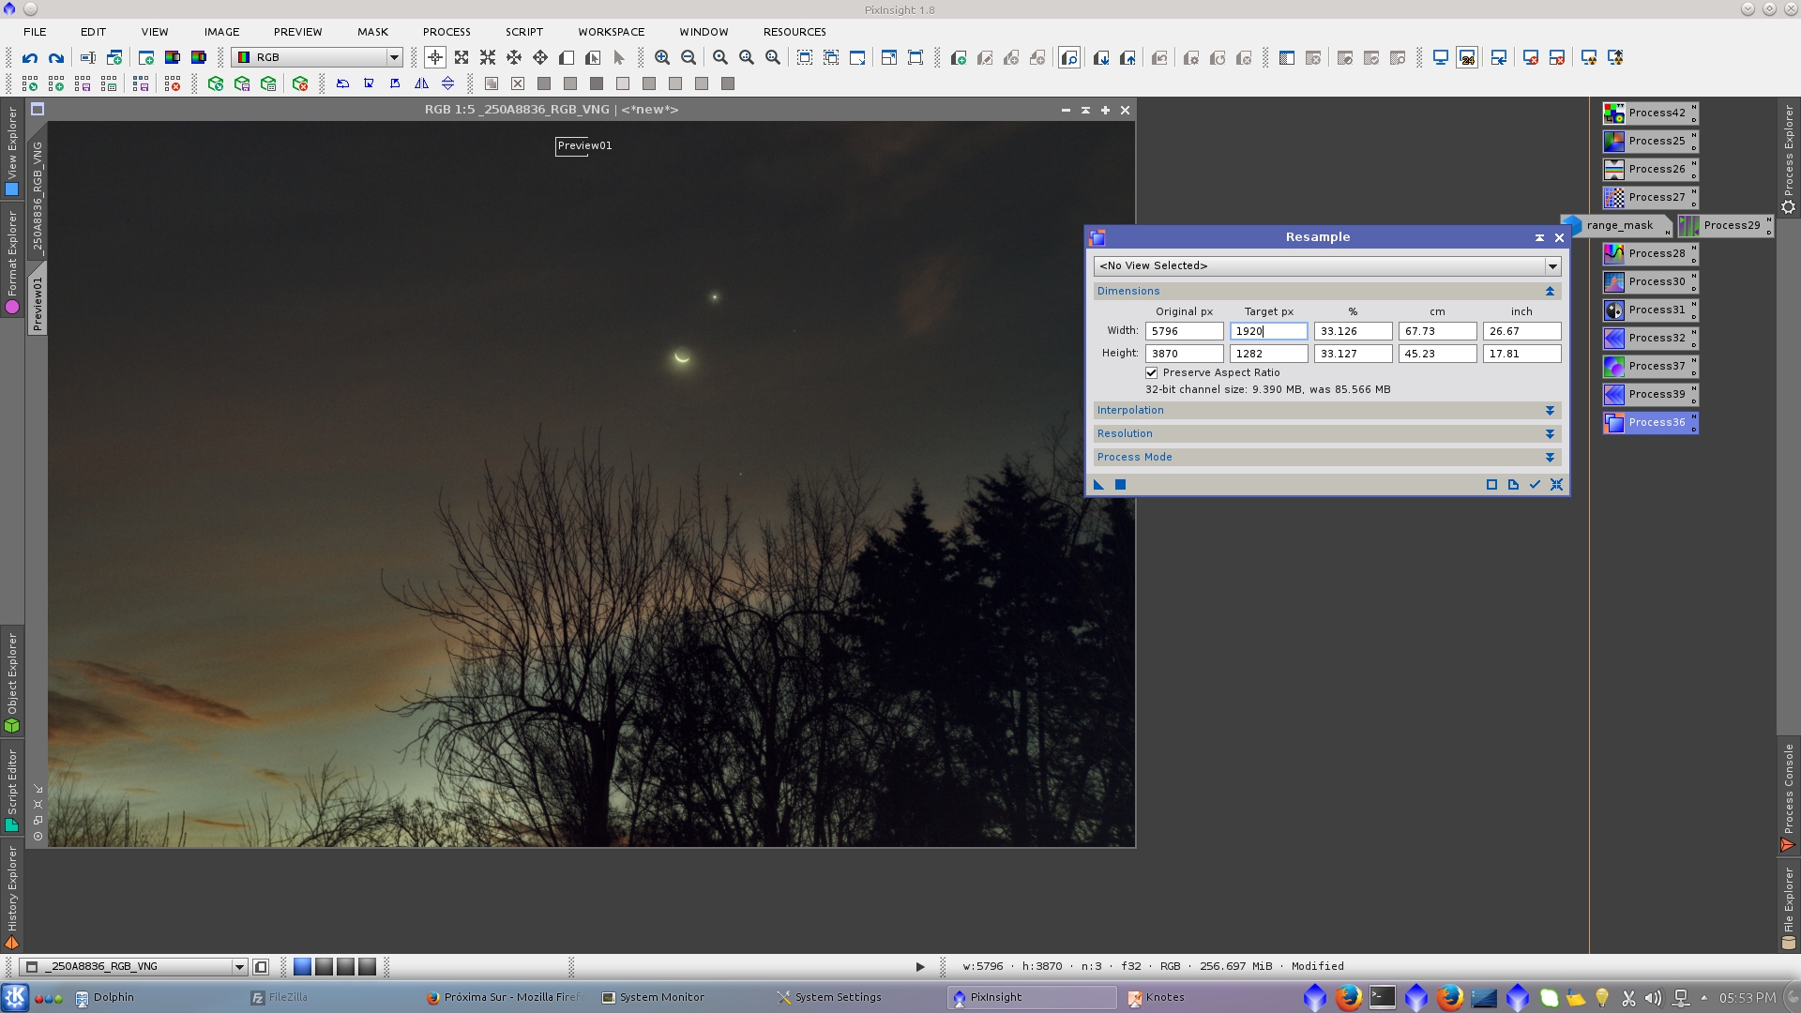The width and height of the screenshot is (1801, 1013).
Task: Toggle Preserve Aspect Ratio checkbox
Action: (1151, 373)
